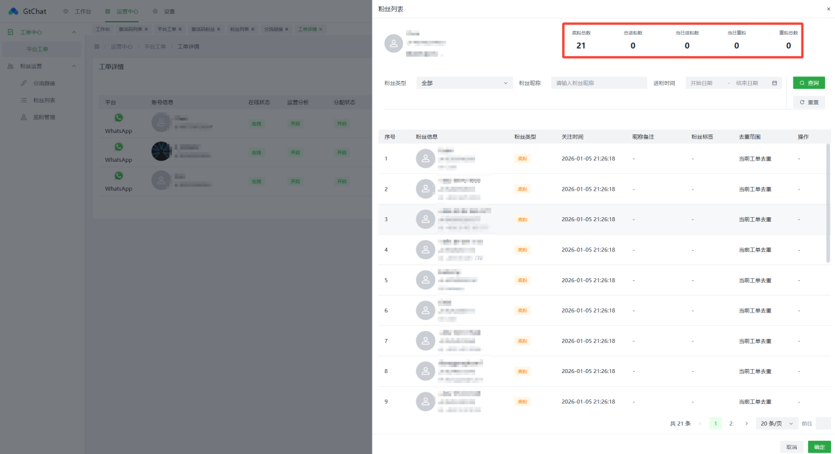Image resolution: width=835 pixels, height=454 pixels.
Task: Collapse the 粉丝运营 sidebar group
Action: click(74, 66)
